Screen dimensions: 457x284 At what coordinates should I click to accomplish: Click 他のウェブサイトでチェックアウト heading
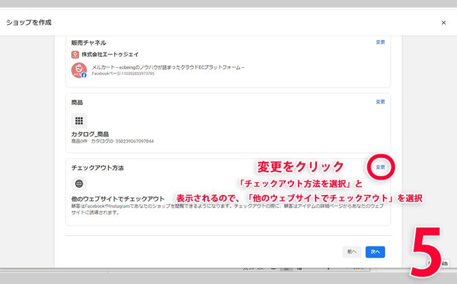point(118,199)
